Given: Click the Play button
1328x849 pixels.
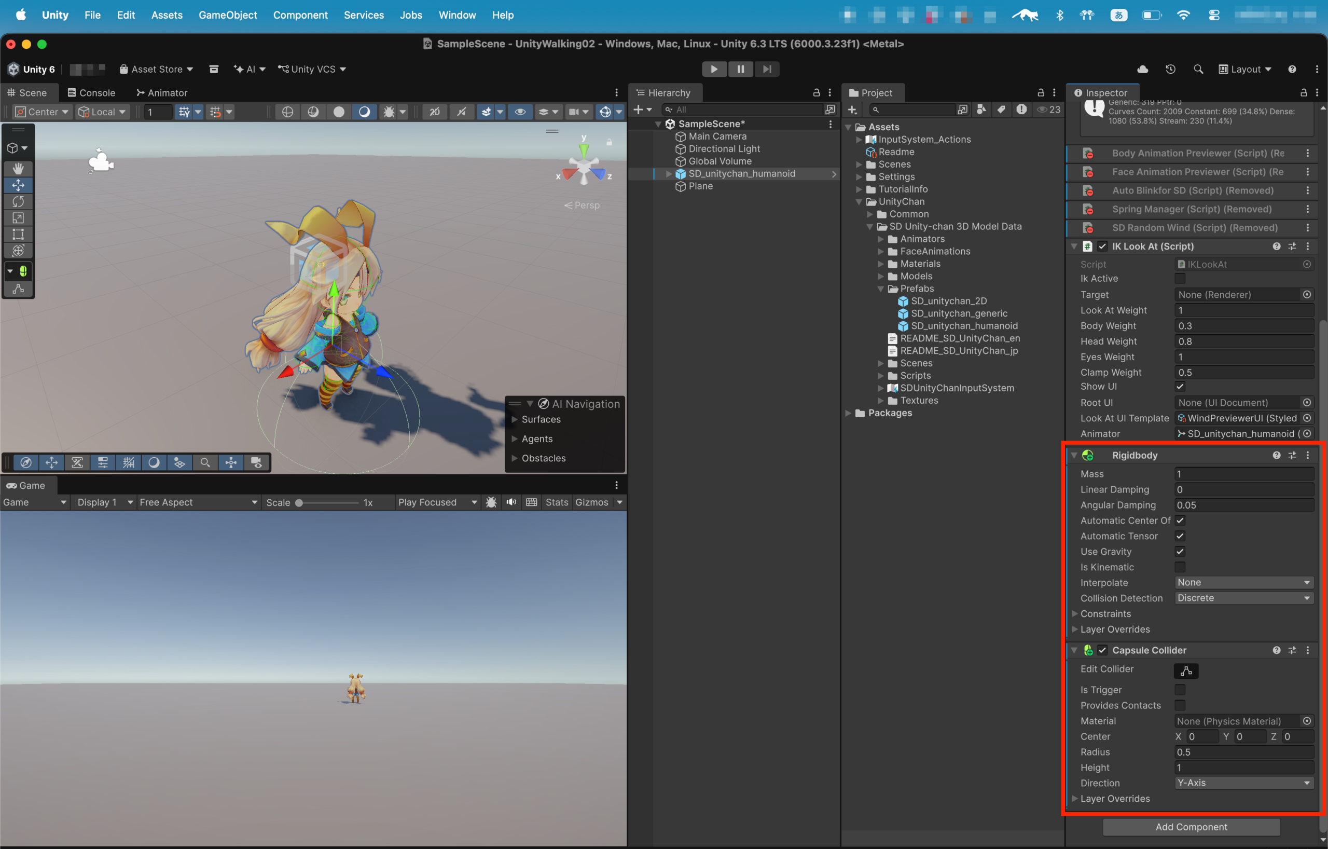Looking at the screenshot, I should (x=714, y=69).
